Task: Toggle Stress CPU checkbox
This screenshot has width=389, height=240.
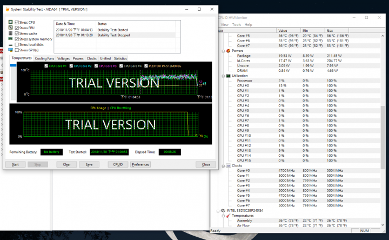Action: 17,22
